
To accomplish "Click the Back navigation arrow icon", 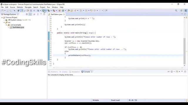I will (x=95, y=10).
